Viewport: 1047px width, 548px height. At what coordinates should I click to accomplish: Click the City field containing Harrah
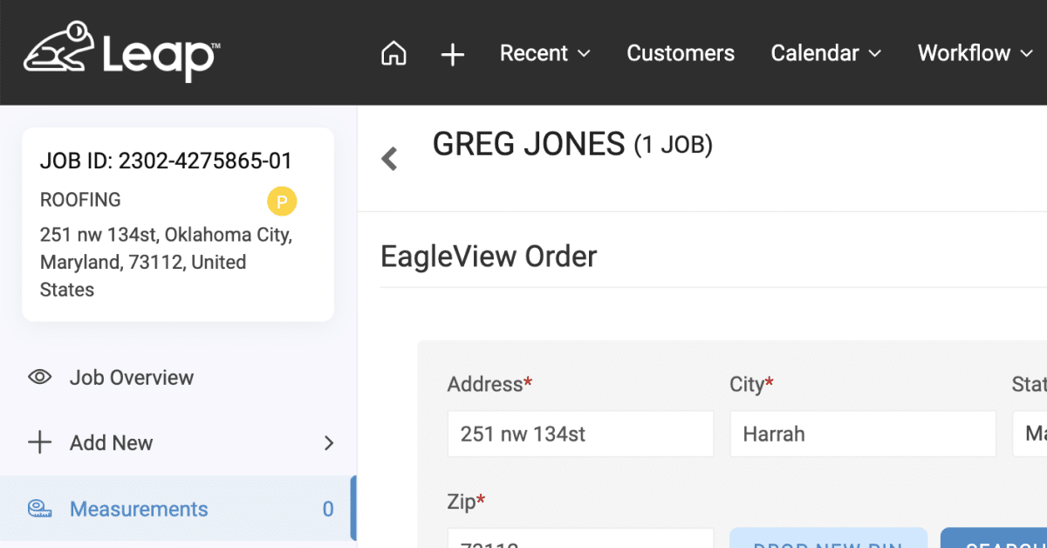[862, 434]
